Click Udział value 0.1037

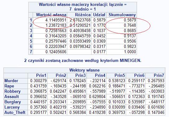(x=99, y=30)
